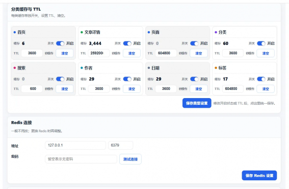Click the 标签 cache count 17
This screenshot has width=289, height=189.
tap(225, 79)
